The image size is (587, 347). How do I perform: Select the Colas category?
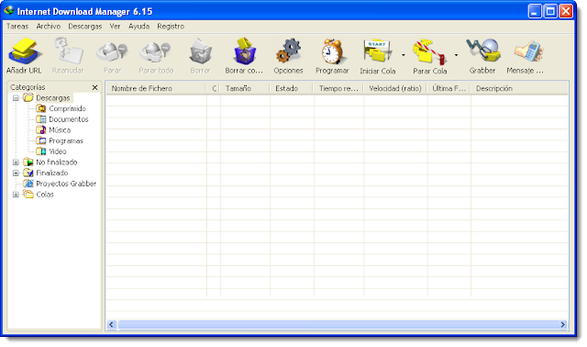tap(39, 195)
